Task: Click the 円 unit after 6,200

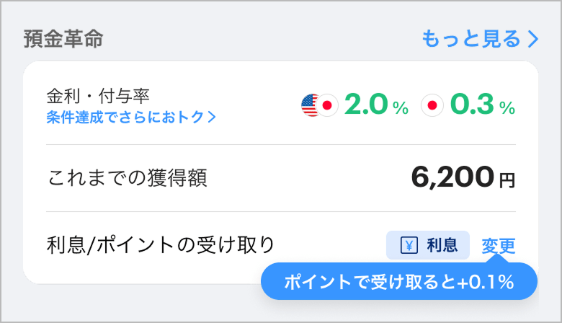Action: point(507,180)
